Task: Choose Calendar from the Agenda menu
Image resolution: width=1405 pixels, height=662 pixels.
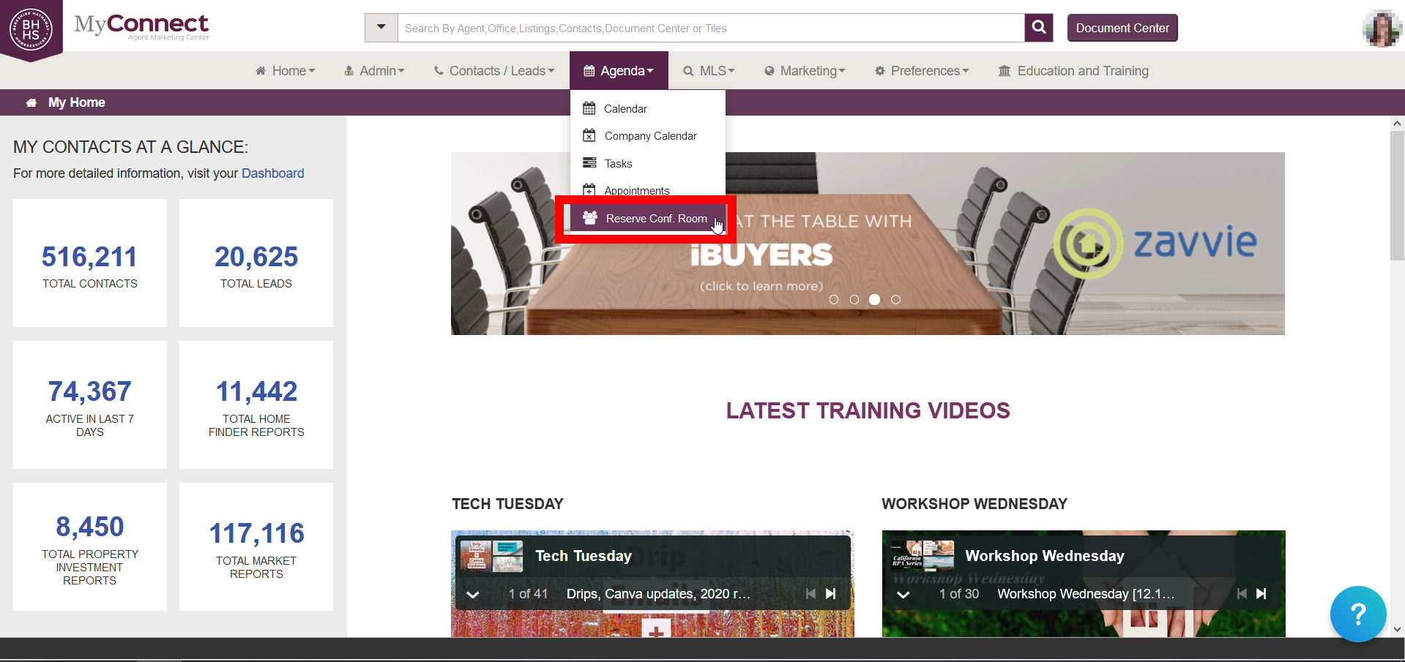Action: tap(648, 108)
